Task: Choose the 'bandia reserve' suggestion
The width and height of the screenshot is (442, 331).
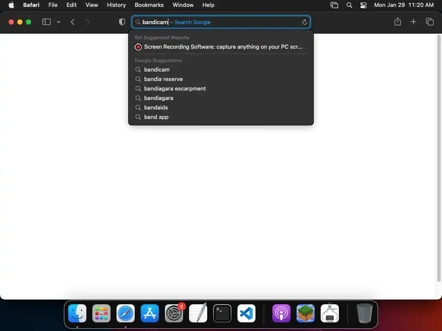Action: [221, 79]
